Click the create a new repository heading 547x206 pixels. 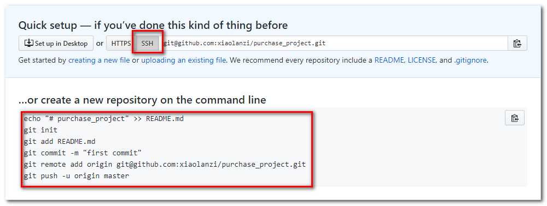142,100
